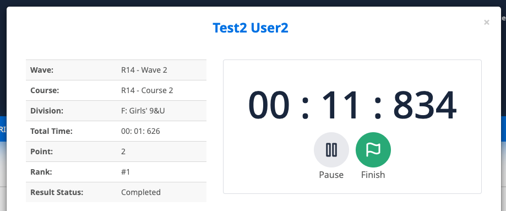Click the F: Girls' 9&U division value
The image size is (506, 211).
(x=143, y=111)
